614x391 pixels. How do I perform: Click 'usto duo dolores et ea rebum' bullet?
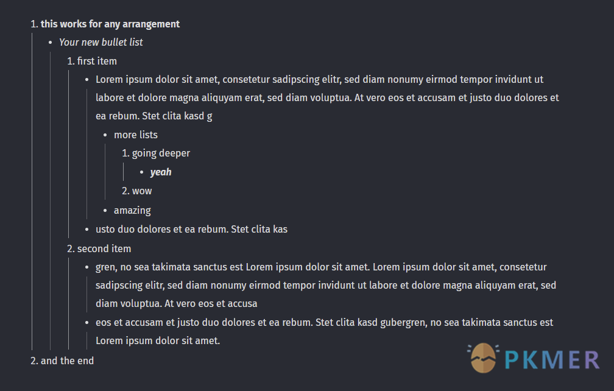(191, 229)
